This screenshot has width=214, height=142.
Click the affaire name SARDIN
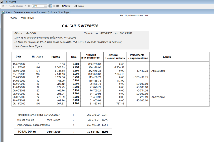click(x=31, y=33)
